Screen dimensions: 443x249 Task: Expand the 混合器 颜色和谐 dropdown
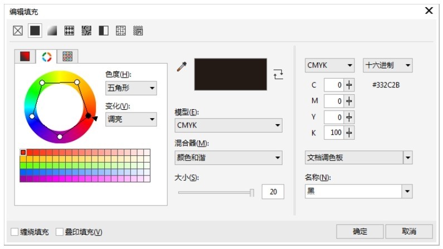click(x=228, y=158)
